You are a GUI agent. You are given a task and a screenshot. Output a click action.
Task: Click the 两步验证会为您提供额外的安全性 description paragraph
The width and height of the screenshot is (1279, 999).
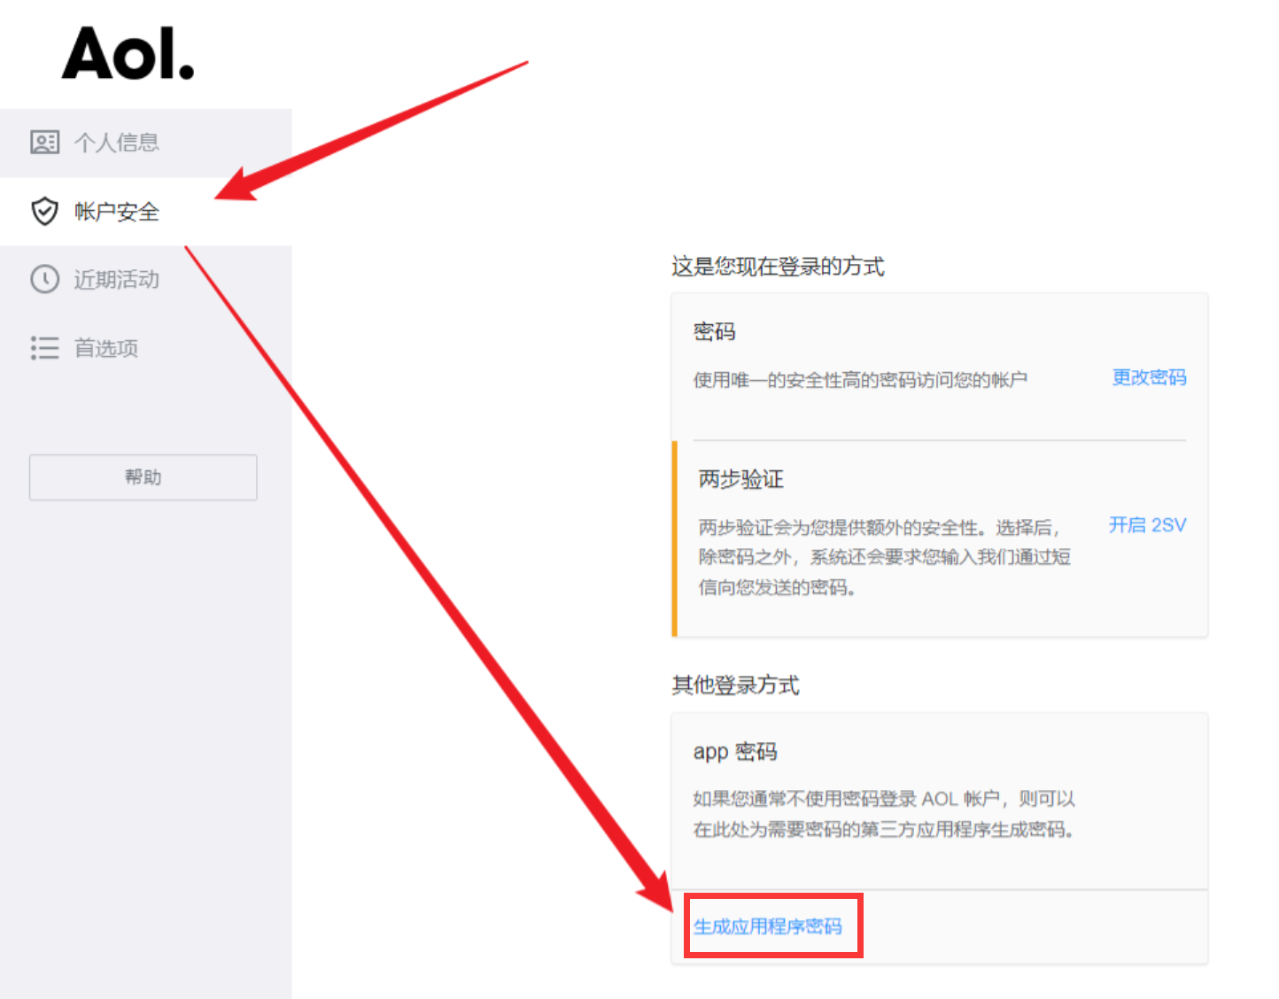click(885, 557)
